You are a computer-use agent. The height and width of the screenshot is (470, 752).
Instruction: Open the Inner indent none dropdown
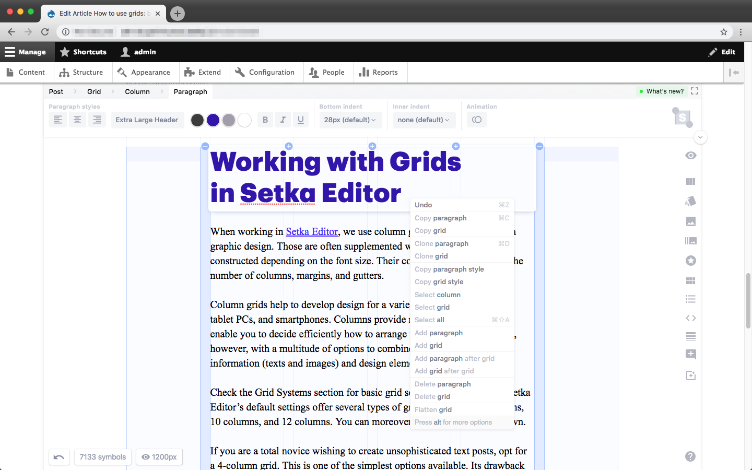coord(424,120)
